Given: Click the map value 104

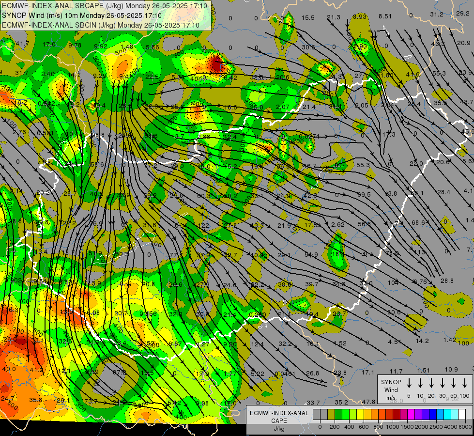Looking at the screenshot, I should point(393,282).
